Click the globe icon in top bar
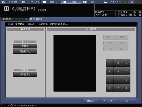This screenshot has height=107, width=142. point(125,2)
